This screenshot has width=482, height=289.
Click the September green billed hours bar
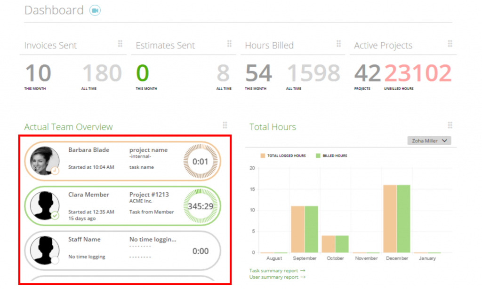[311, 229]
